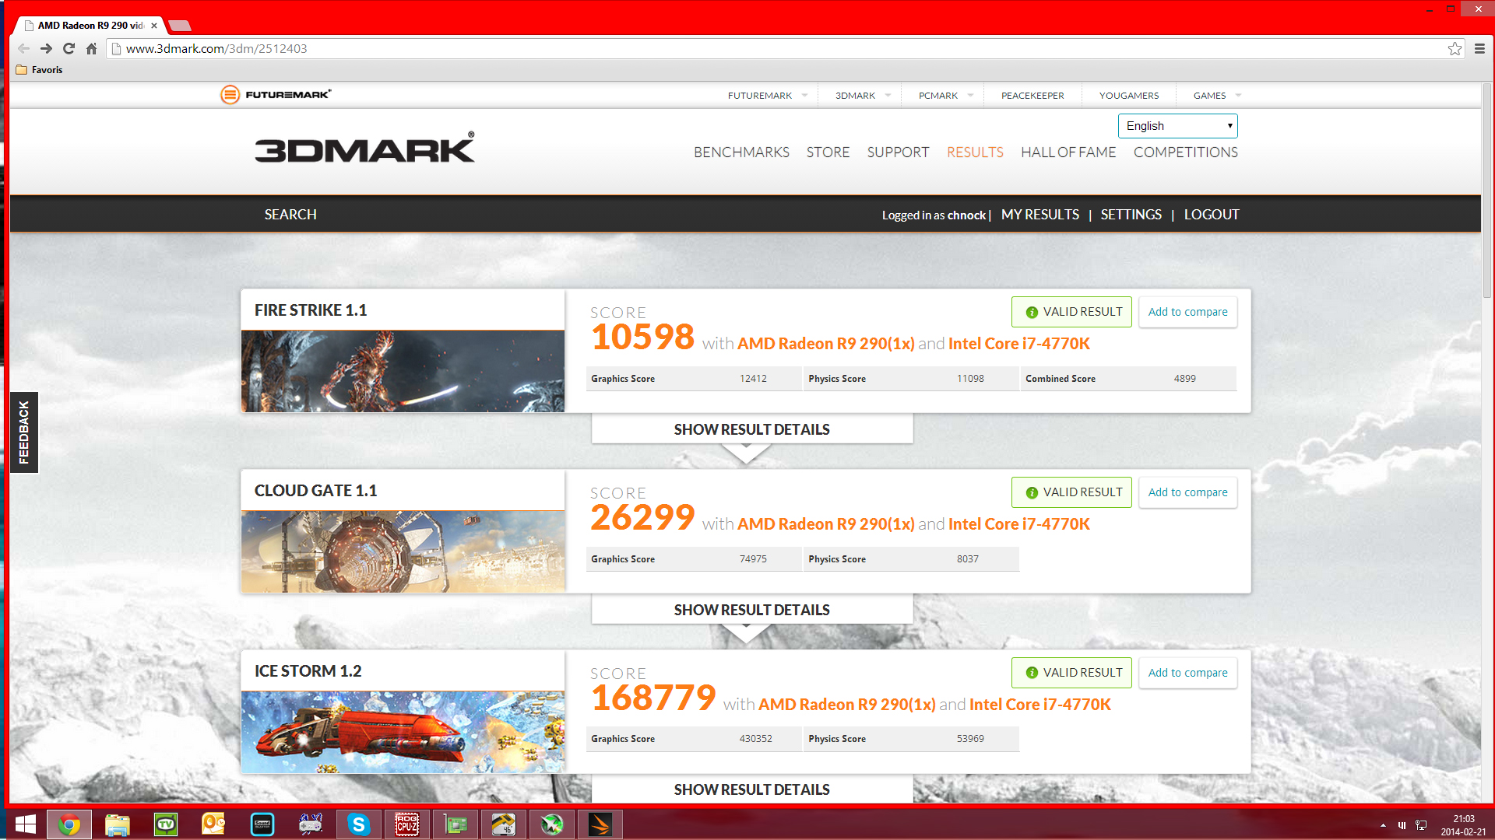Click the SEARCH link

coord(290,215)
